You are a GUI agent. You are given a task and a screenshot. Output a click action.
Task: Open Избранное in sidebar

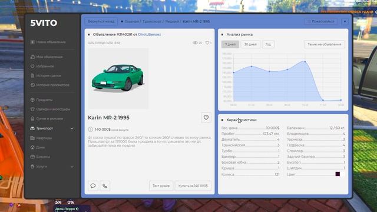[x=45, y=67]
